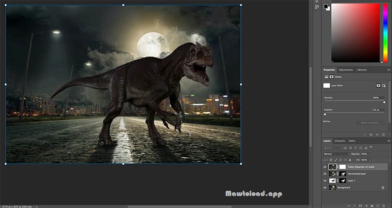392x208 pixels.
Task: Open the layer blend mode dropdown
Action: (x=336, y=154)
